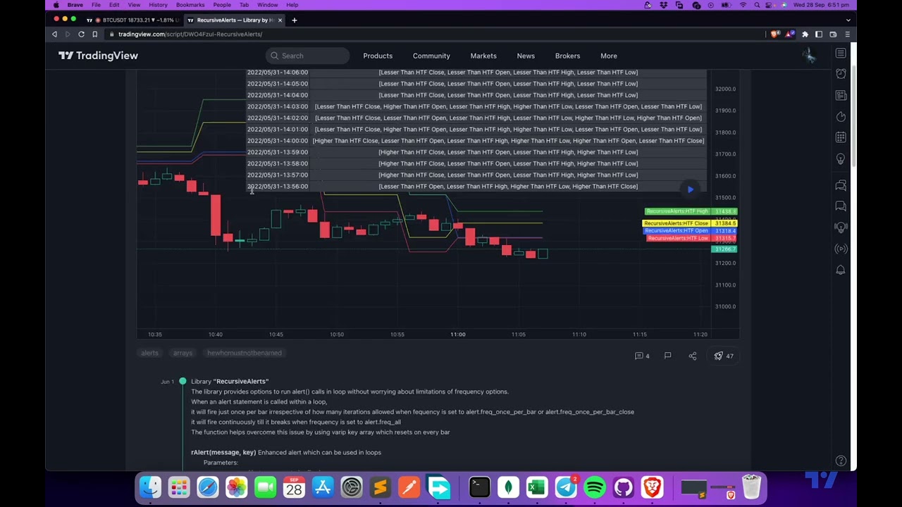The image size is (902, 507).
Task: Open the Public Chats icon in sidebar
Action: pos(841,185)
